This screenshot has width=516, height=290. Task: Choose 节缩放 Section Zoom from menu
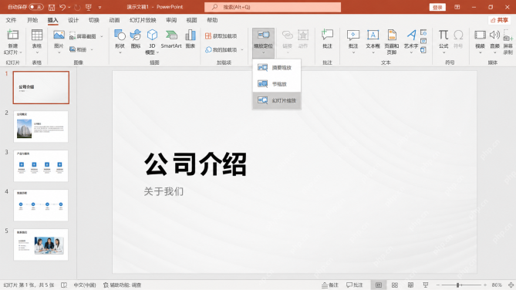click(277, 84)
